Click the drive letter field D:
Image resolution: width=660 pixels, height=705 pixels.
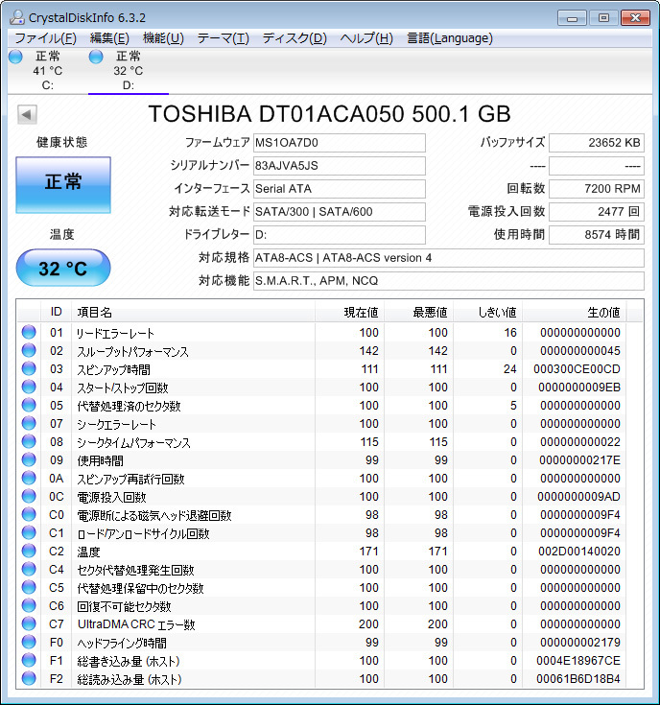coord(340,235)
